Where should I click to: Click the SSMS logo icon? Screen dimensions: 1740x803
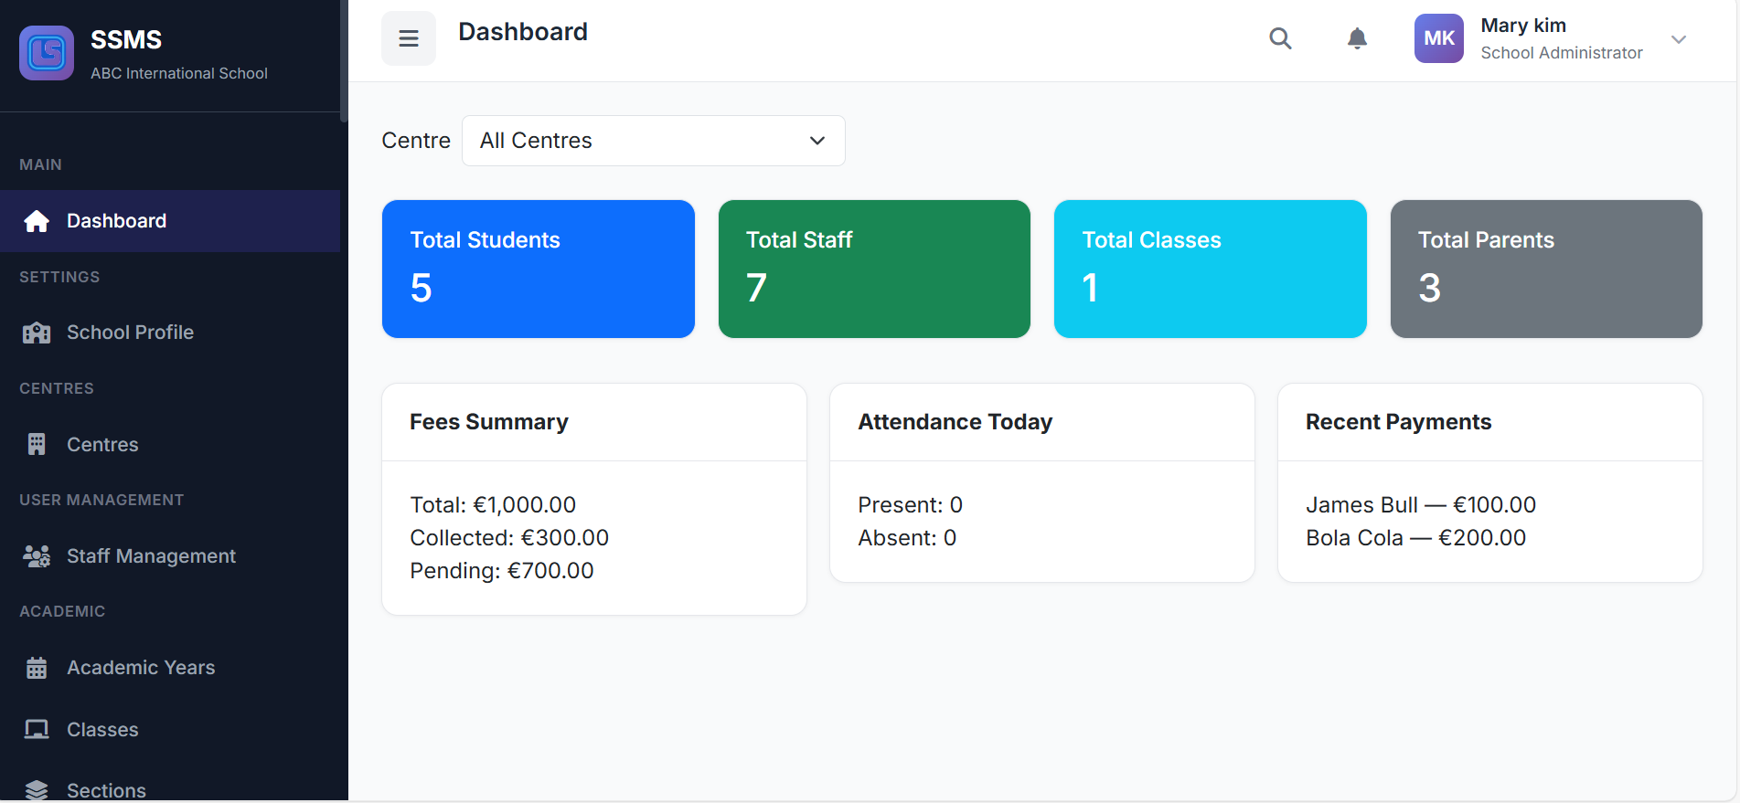click(47, 53)
